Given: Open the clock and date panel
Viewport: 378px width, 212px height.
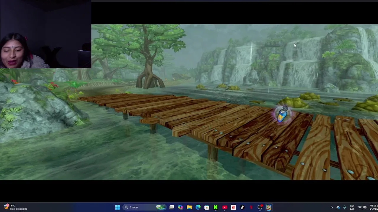Looking at the screenshot, I should 374,207.
